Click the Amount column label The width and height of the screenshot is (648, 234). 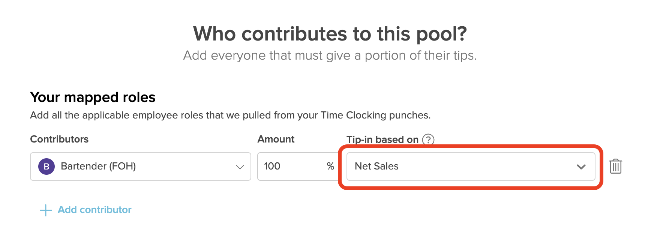point(276,139)
